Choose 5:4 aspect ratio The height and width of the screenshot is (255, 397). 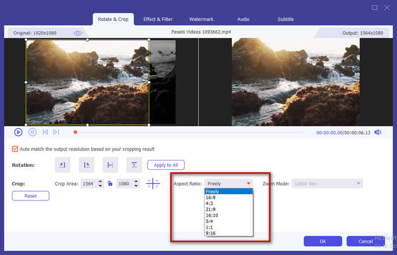tap(229, 221)
